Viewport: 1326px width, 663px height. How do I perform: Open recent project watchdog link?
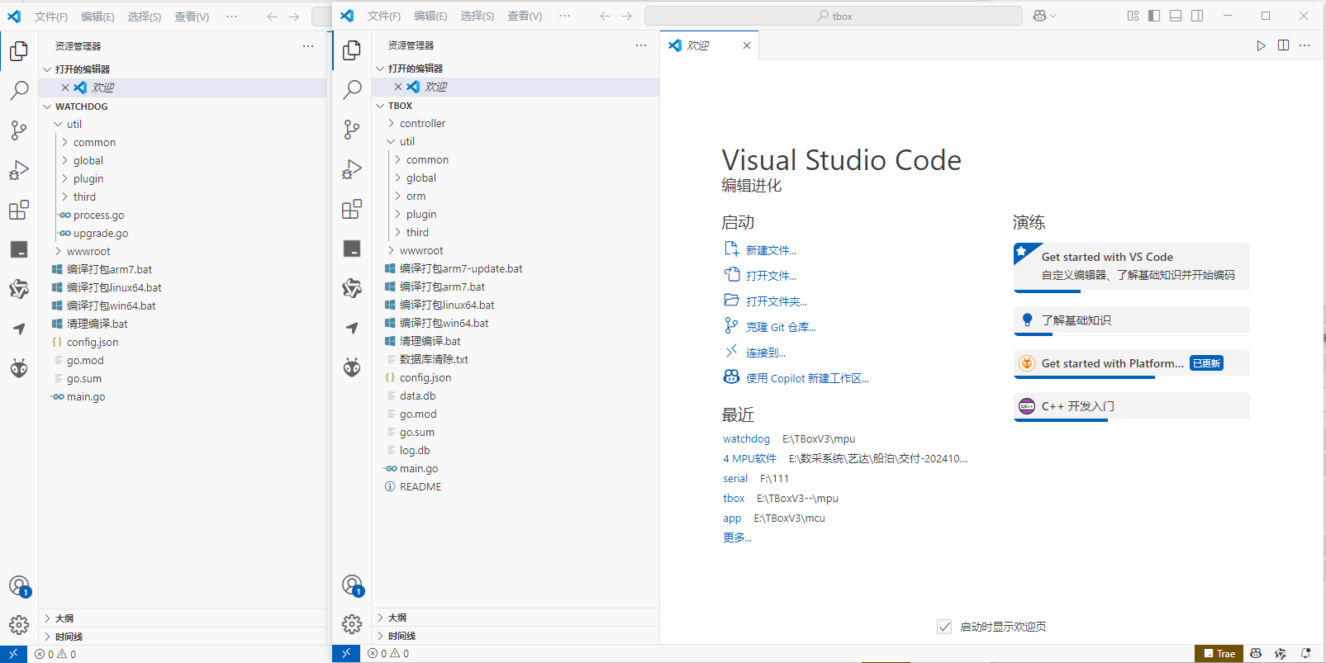coord(746,438)
